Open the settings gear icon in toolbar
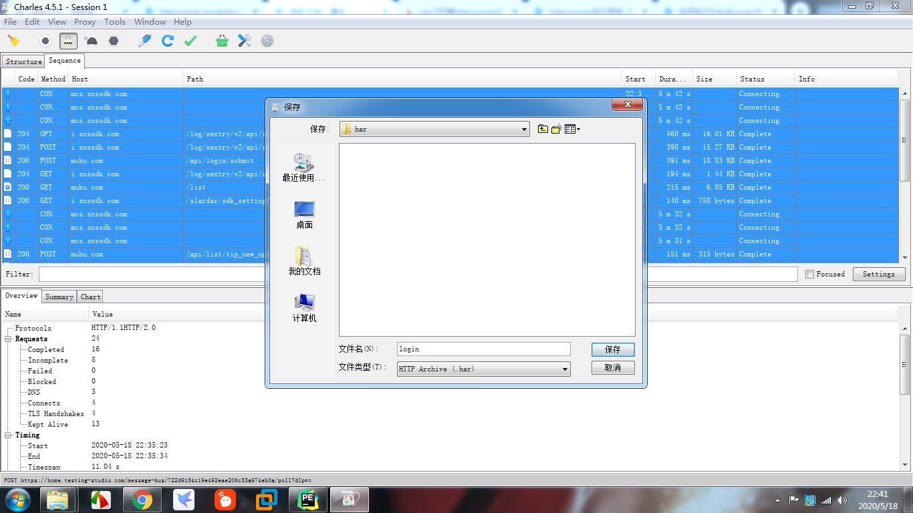913x513 pixels. click(x=267, y=41)
